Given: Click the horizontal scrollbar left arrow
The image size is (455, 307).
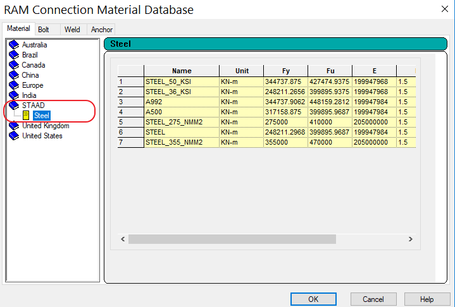Looking at the screenshot, I should point(123,239).
